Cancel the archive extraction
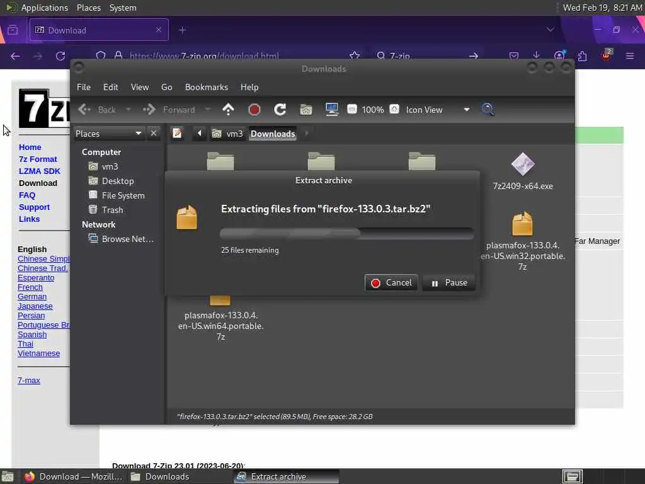 pos(391,283)
